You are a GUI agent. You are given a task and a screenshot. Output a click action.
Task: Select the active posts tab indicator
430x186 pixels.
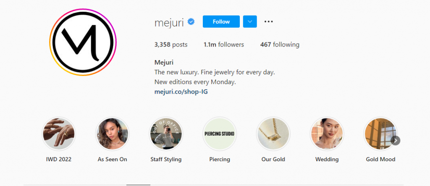(138, 185)
